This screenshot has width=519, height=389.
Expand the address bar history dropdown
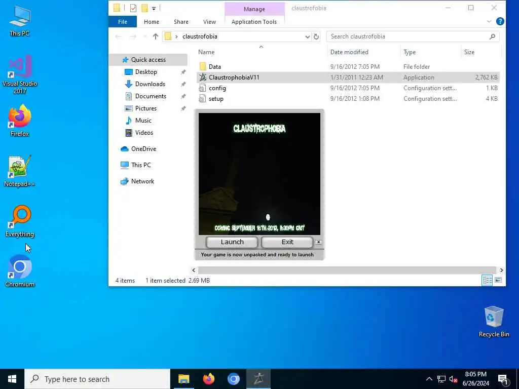click(307, 36)
